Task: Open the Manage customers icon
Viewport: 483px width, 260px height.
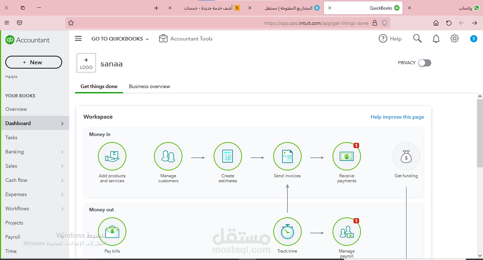Action: coord(168,156)
